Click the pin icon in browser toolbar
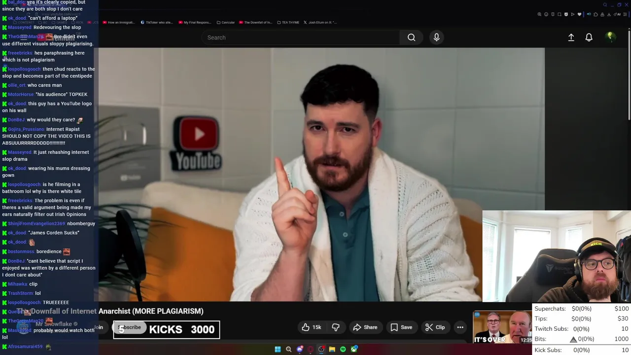This screenshot has height=355, width=631. pos(553,14)
